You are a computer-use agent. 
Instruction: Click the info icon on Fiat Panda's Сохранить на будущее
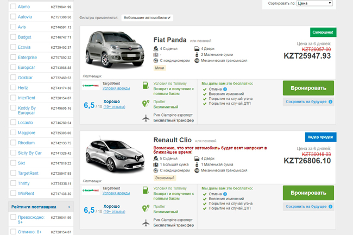[331, 101]
